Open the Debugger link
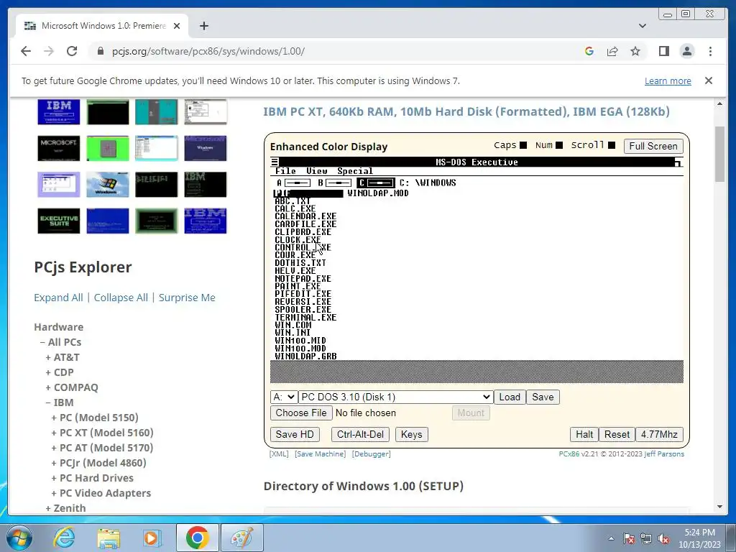The image size is (736, 552). [x=371, y=454]
